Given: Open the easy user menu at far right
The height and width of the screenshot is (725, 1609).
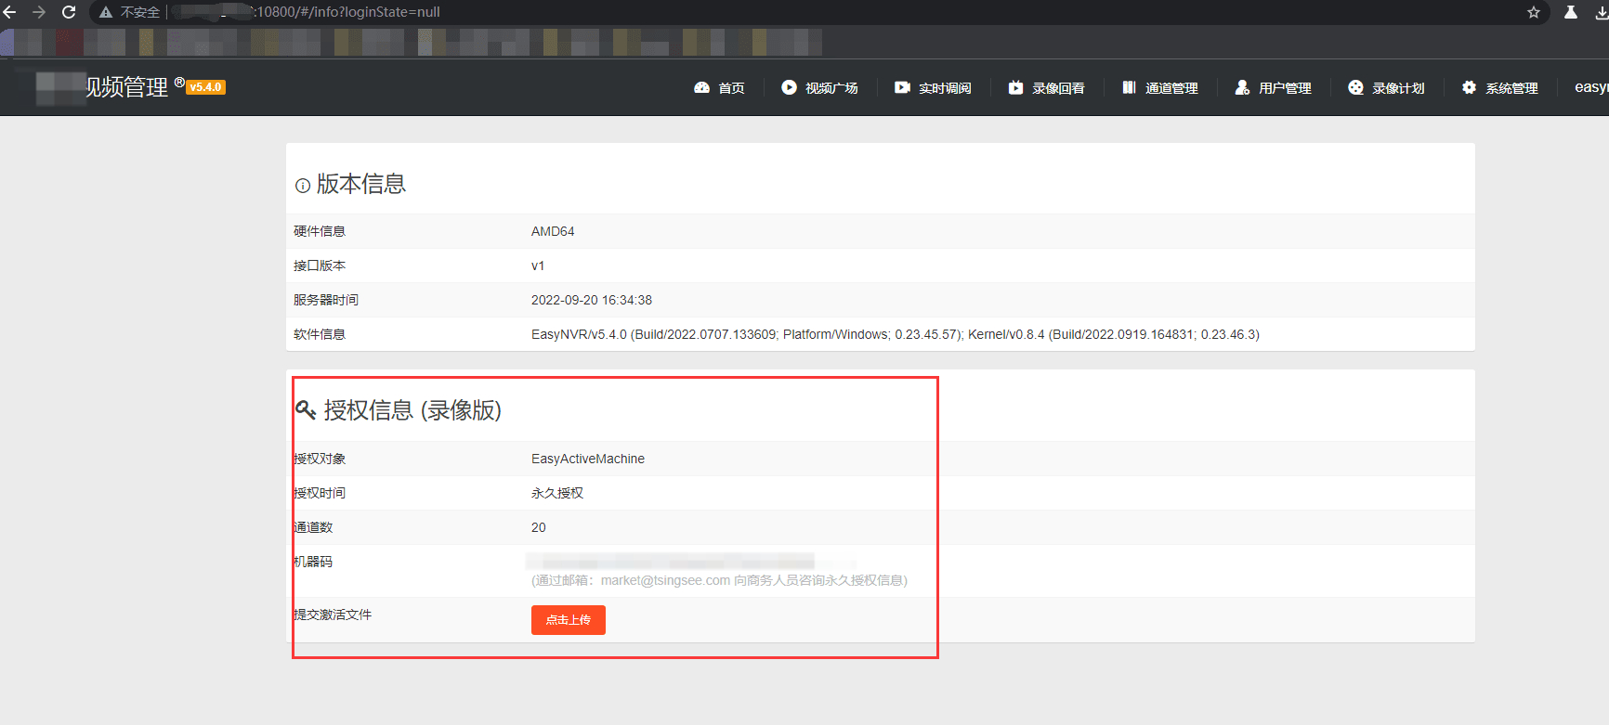Looking at the screenshot, I should pyautogui.click(x=1591, y=87).
